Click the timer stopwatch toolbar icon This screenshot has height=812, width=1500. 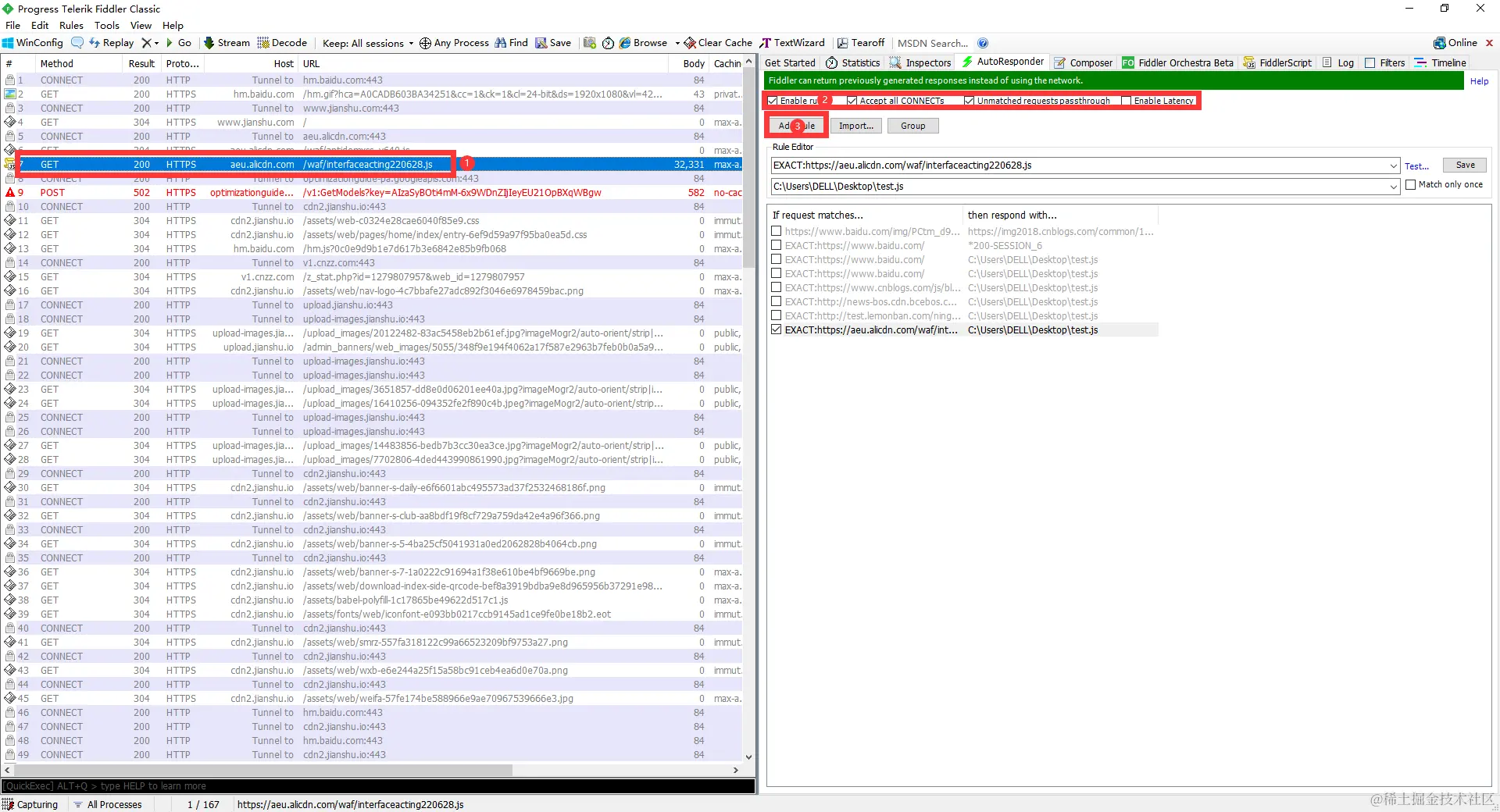(608, 43)
